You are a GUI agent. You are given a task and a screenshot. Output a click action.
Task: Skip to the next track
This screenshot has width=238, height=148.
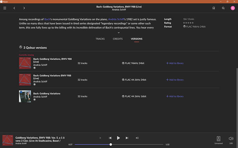click(x=127, y=138)
